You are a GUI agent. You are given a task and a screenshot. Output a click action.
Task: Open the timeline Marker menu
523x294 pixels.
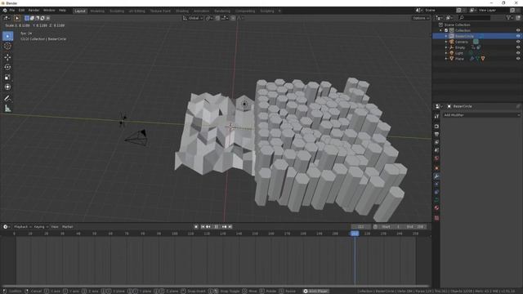pyautogui.click(x=67, y=227)
